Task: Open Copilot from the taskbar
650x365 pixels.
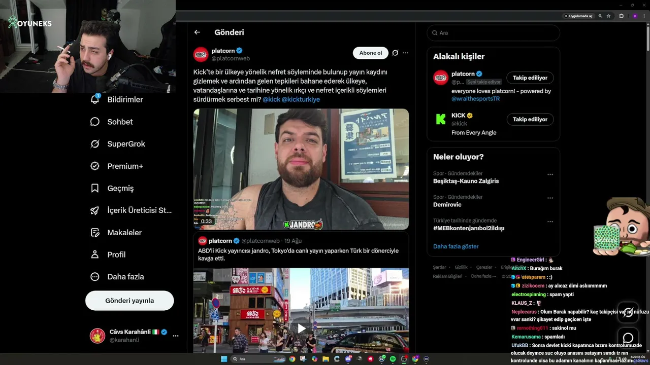Action: (314, 359)
